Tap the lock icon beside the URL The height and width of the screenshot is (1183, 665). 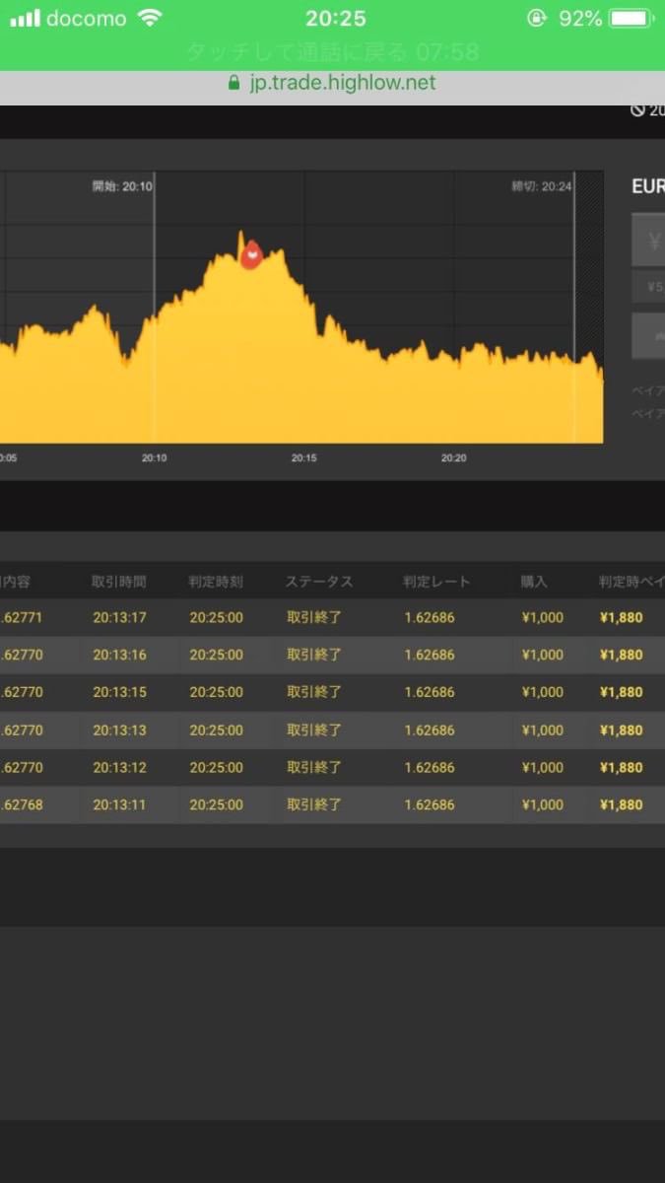[x=233, y=83]
